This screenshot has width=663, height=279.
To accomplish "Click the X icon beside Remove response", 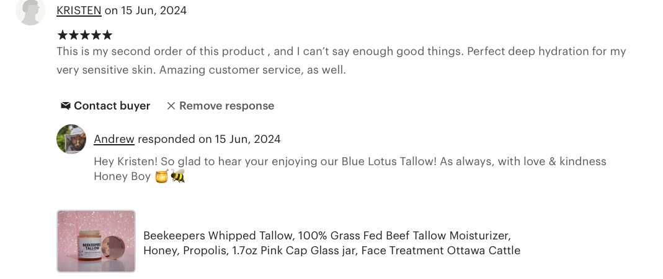I will tap(171, 106).
